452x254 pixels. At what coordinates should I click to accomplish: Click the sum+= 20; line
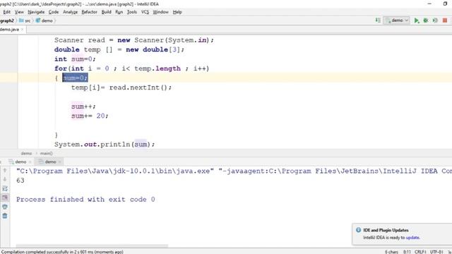point(90,116)
